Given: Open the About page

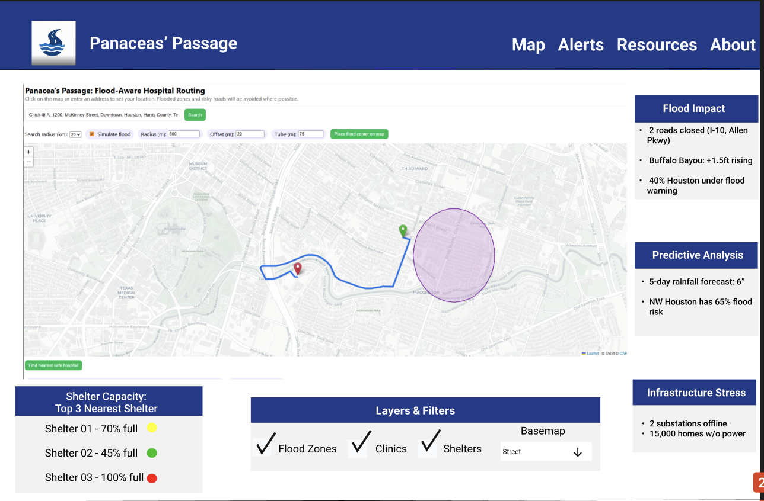Looking at the screenshot, I should tap(733, 45).
